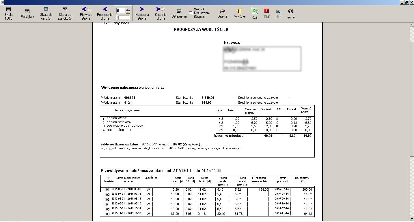Click amount due 200,04
This screenshot has width=414, height=222.
click(307, 189)
